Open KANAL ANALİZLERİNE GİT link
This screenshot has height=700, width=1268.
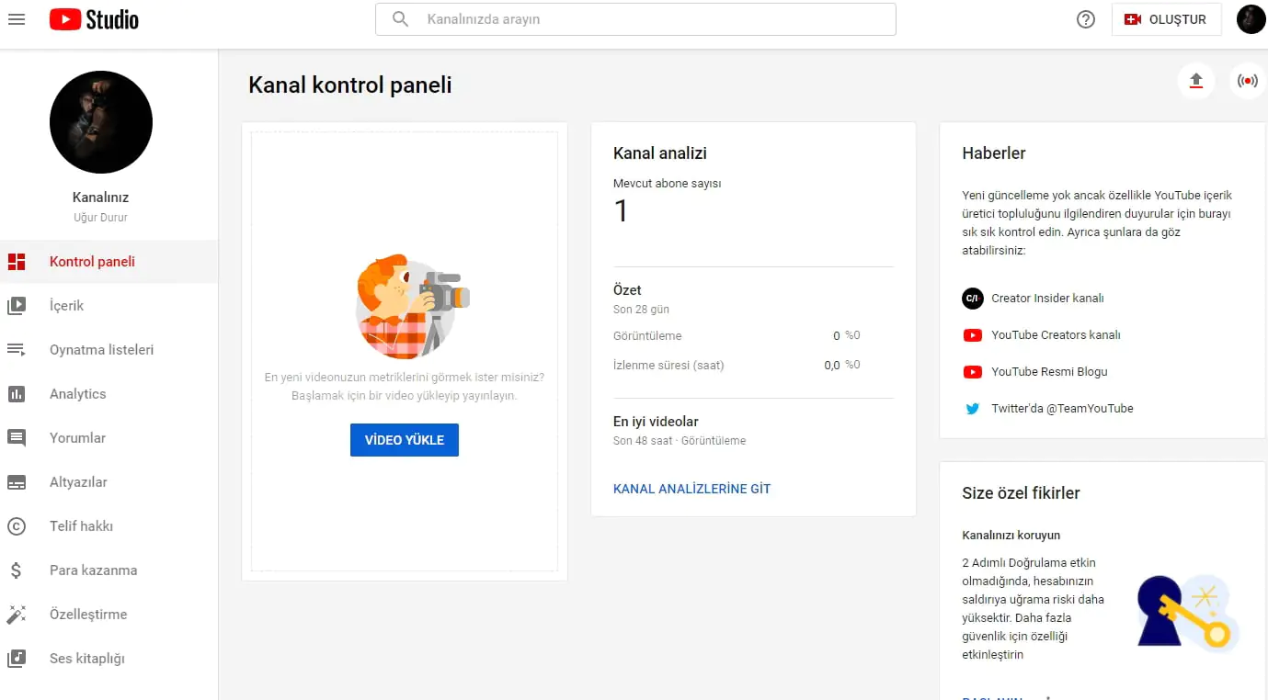[691, 489]
